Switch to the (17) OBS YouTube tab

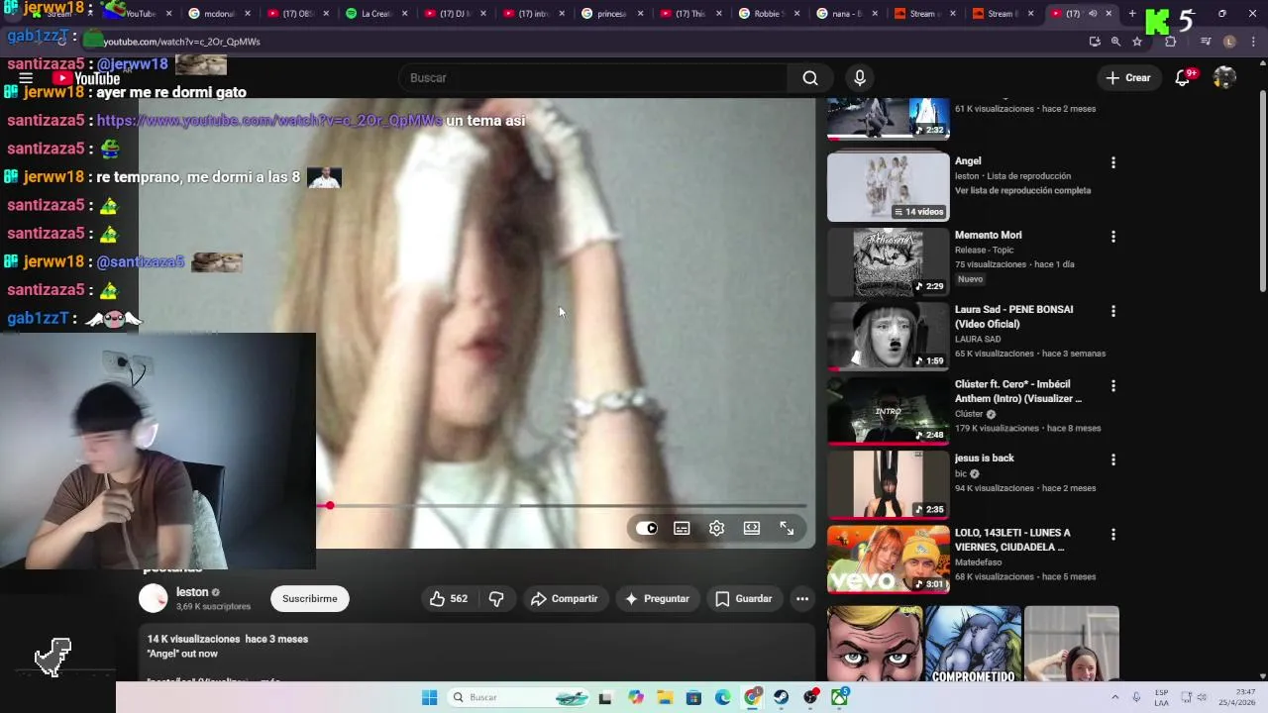pyautogui.click(x=298, y=14)
